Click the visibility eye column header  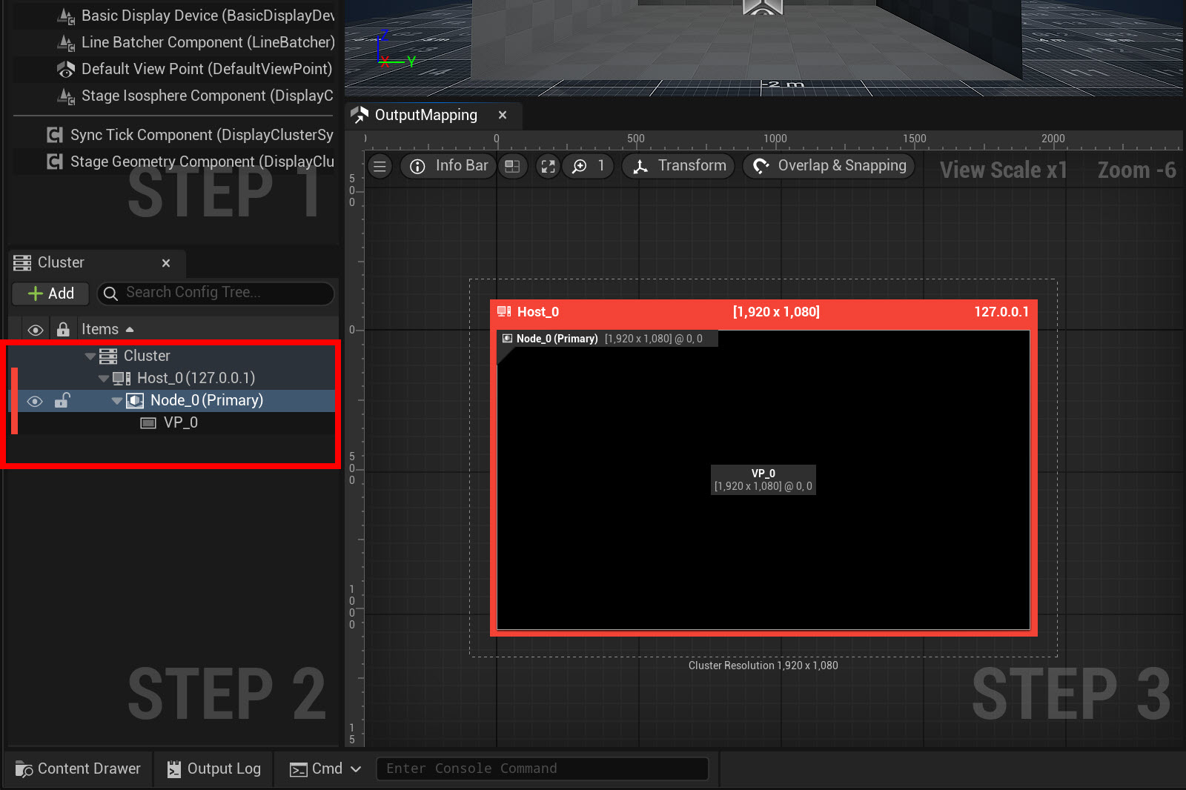point(35,330)
